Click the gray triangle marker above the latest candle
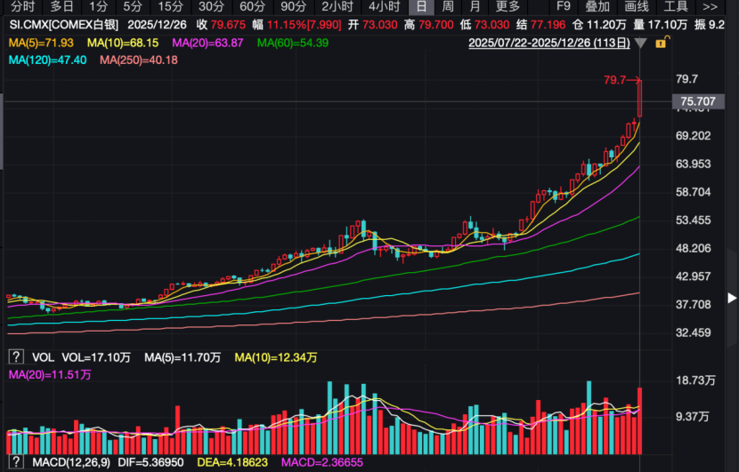 pos(642,43)
